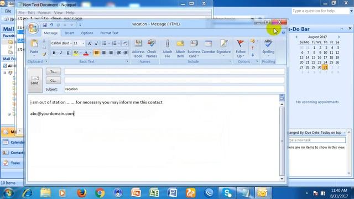Mark the message high importance
The width and height of the screenshot is (354, 199).
(x=253, y=48)
